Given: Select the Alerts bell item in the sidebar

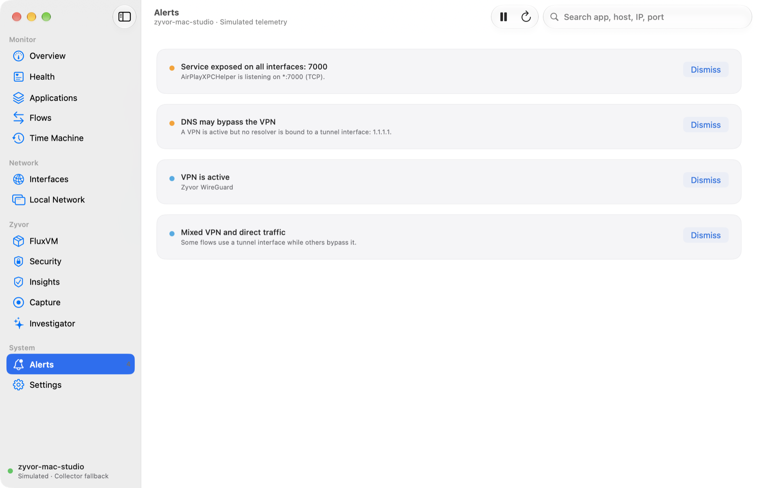Looking at the screenshot, I should tap(71, 364).
